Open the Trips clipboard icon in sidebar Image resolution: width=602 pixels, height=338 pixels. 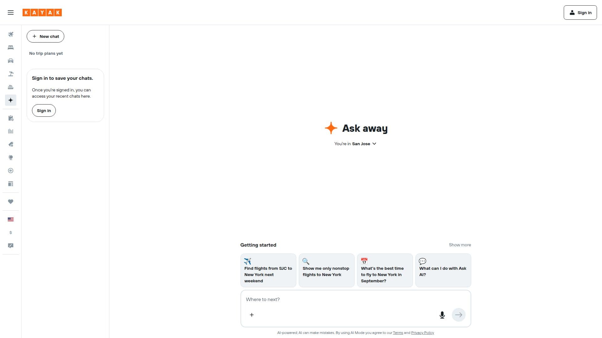(11, 118)
